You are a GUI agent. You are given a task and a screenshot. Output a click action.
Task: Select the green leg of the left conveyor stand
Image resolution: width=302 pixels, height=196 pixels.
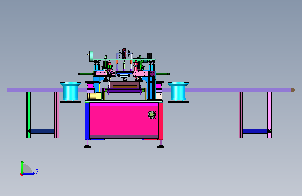click(x=28, y=115)
